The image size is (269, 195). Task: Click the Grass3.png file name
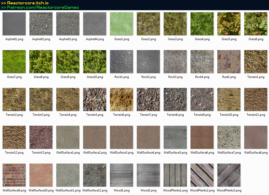[x=175, y=39]
